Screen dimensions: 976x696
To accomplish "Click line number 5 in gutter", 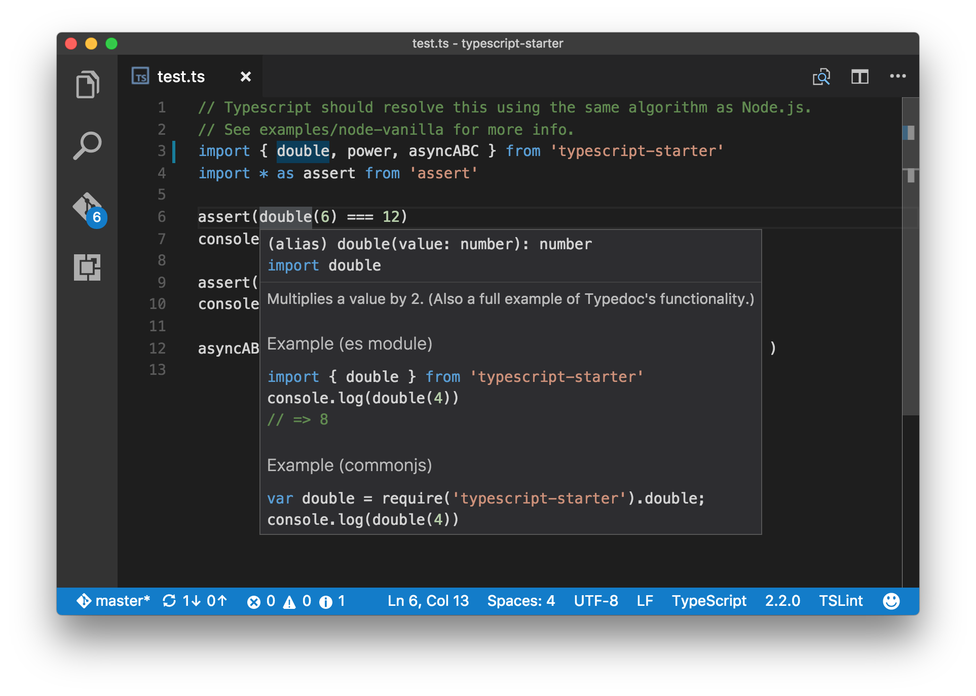I will pyautogui.click(x=162, y=195).
